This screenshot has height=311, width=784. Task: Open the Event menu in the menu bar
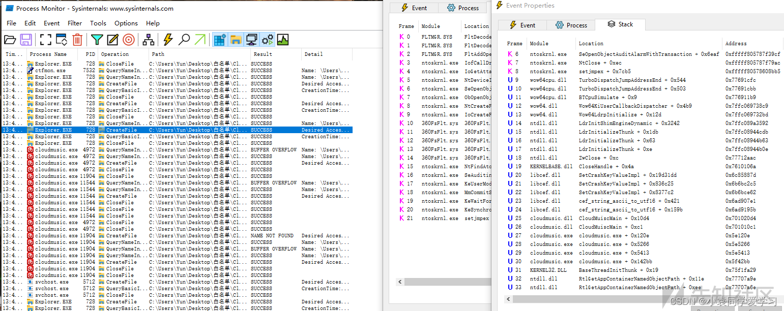(x=52, y=23)
